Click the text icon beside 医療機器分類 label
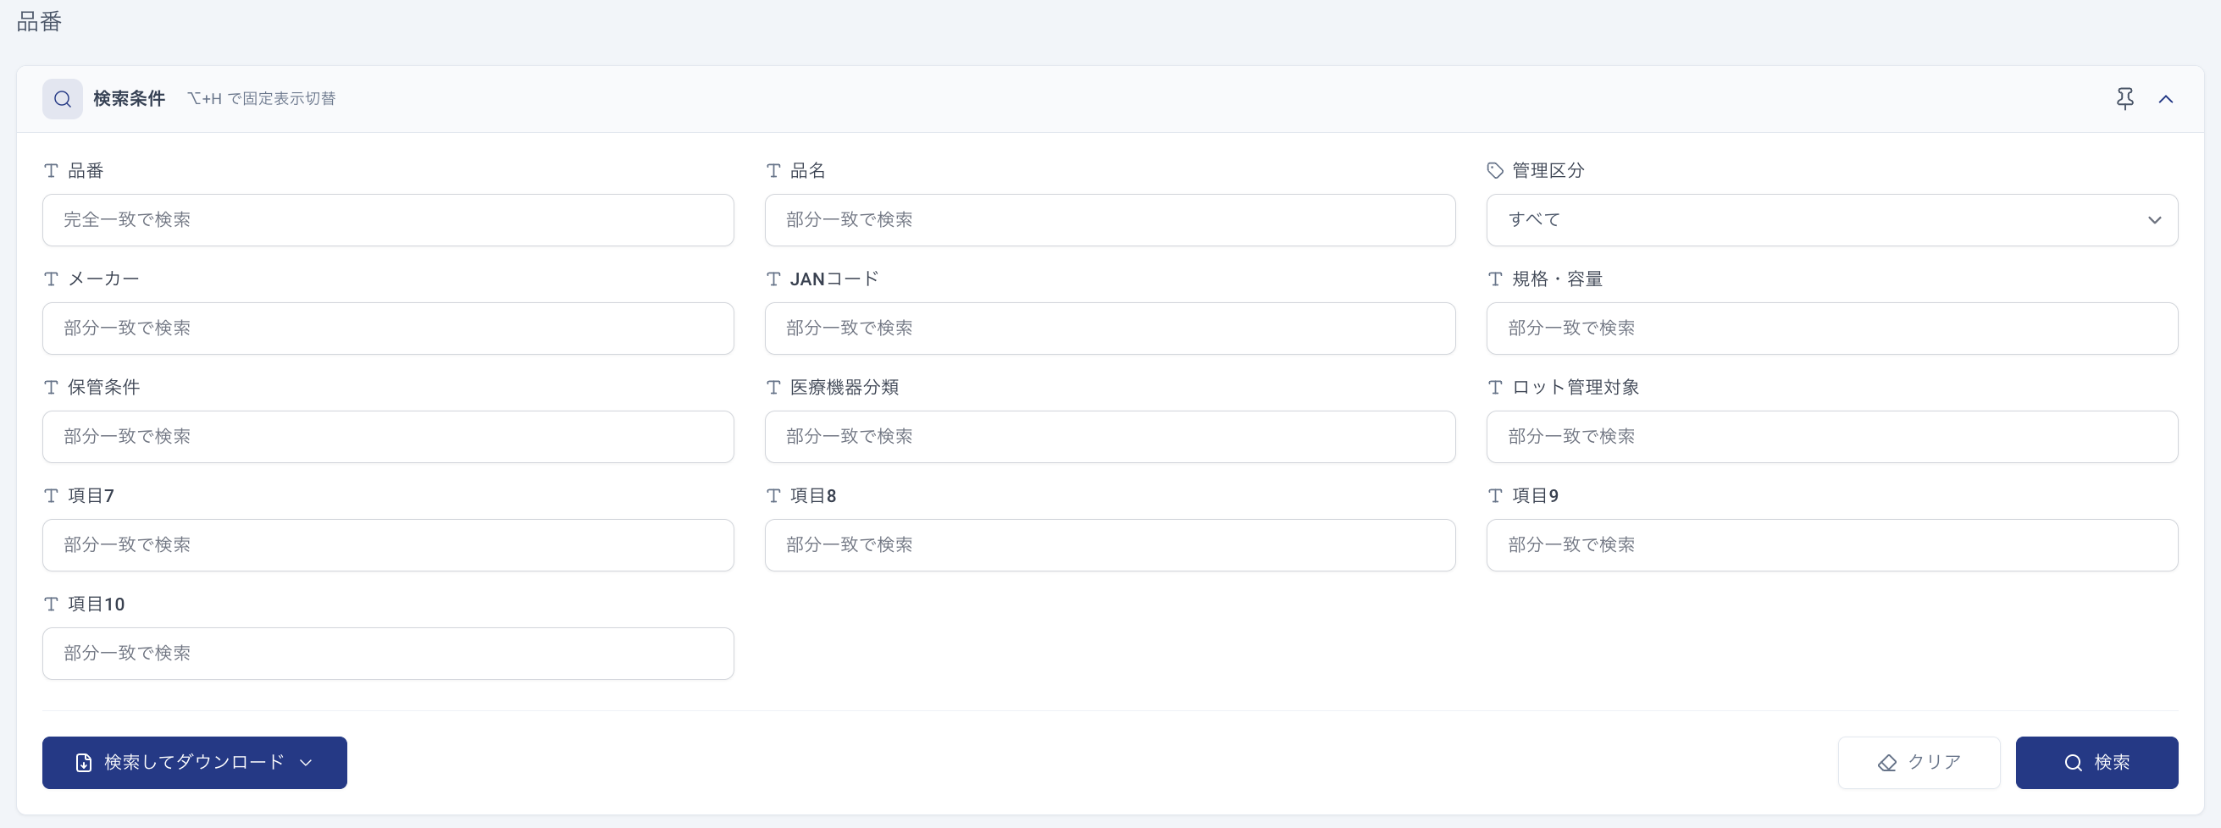2221x828 pixels. pyautogui.click(x=773, y=388)
